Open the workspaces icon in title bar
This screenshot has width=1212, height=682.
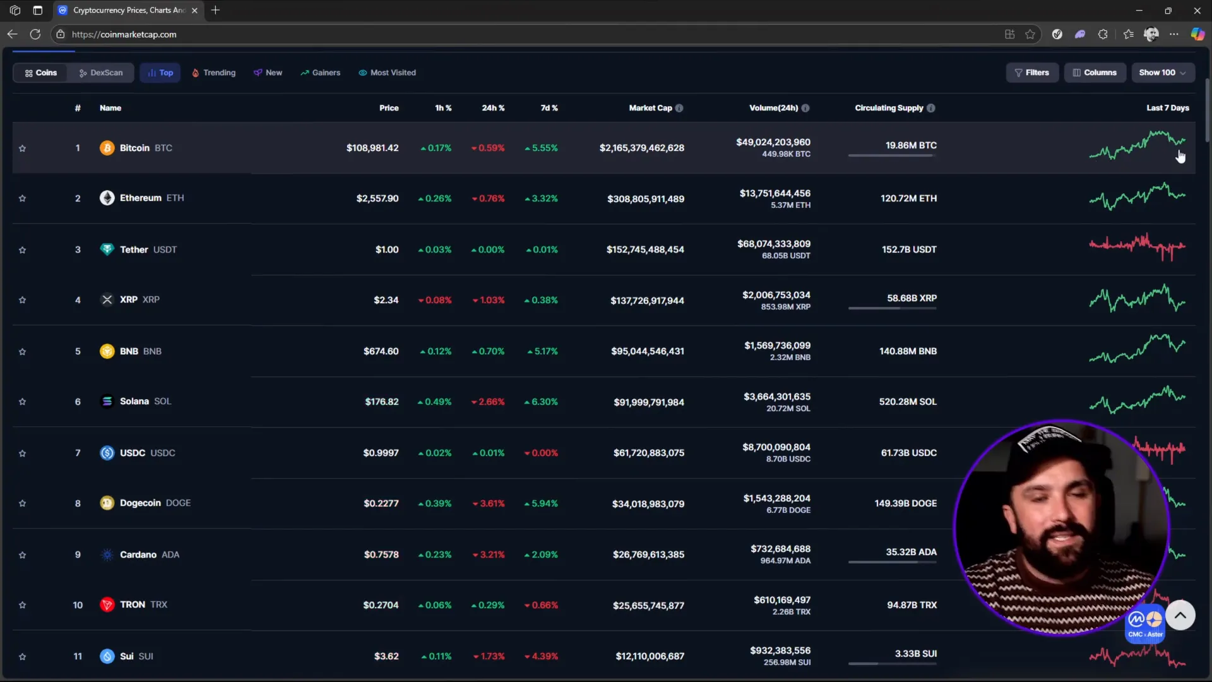[x=15, y=10]
